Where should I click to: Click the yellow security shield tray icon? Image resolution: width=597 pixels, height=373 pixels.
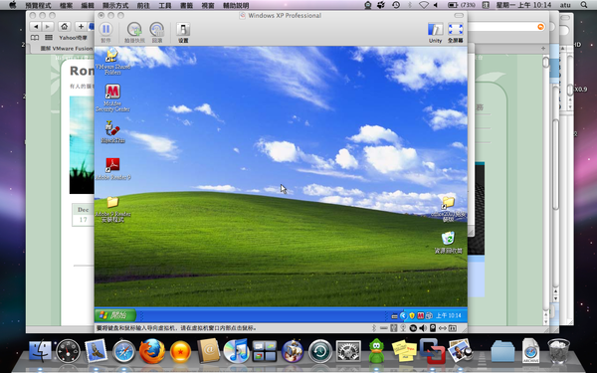pyautogui.click(x=412, y=315)
